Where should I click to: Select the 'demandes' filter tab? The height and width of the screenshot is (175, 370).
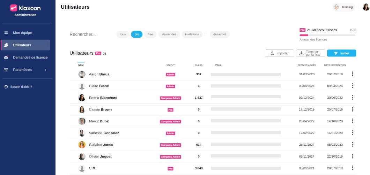[169, 34]
